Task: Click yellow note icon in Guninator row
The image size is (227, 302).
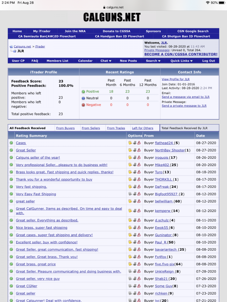Action: pyautogui.click(x=130, y=235)
